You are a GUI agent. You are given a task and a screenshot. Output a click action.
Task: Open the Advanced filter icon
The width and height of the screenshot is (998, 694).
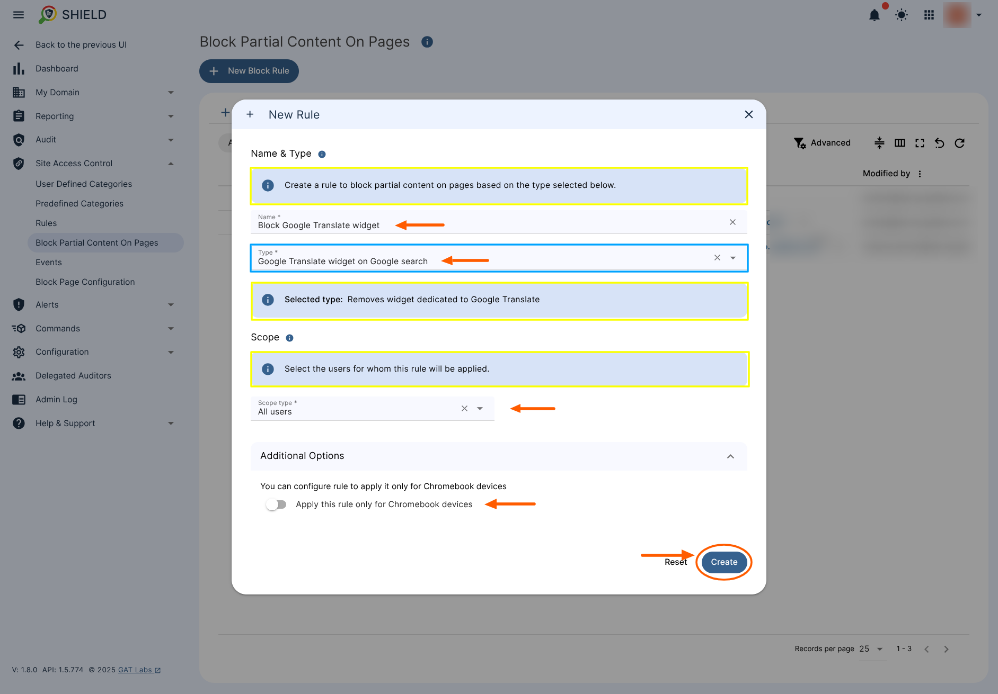800,143
